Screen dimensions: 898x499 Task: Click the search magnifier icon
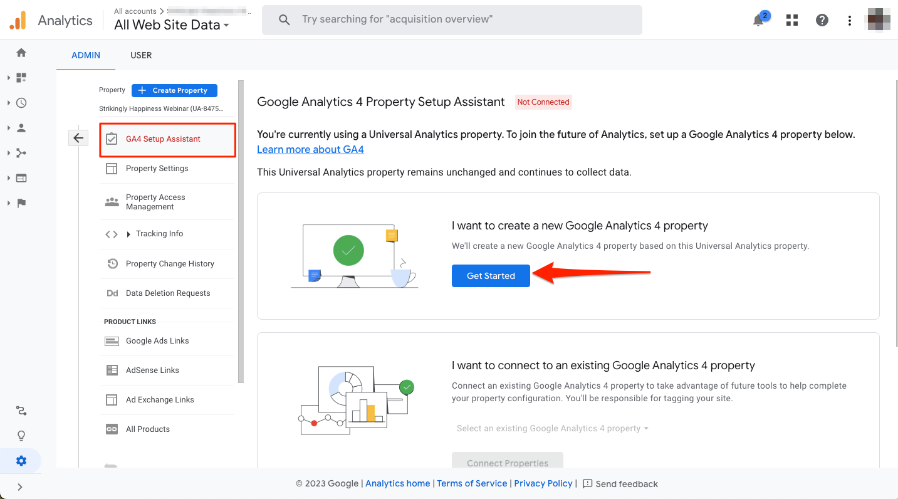pyautogui.click(x=285, y=20)
